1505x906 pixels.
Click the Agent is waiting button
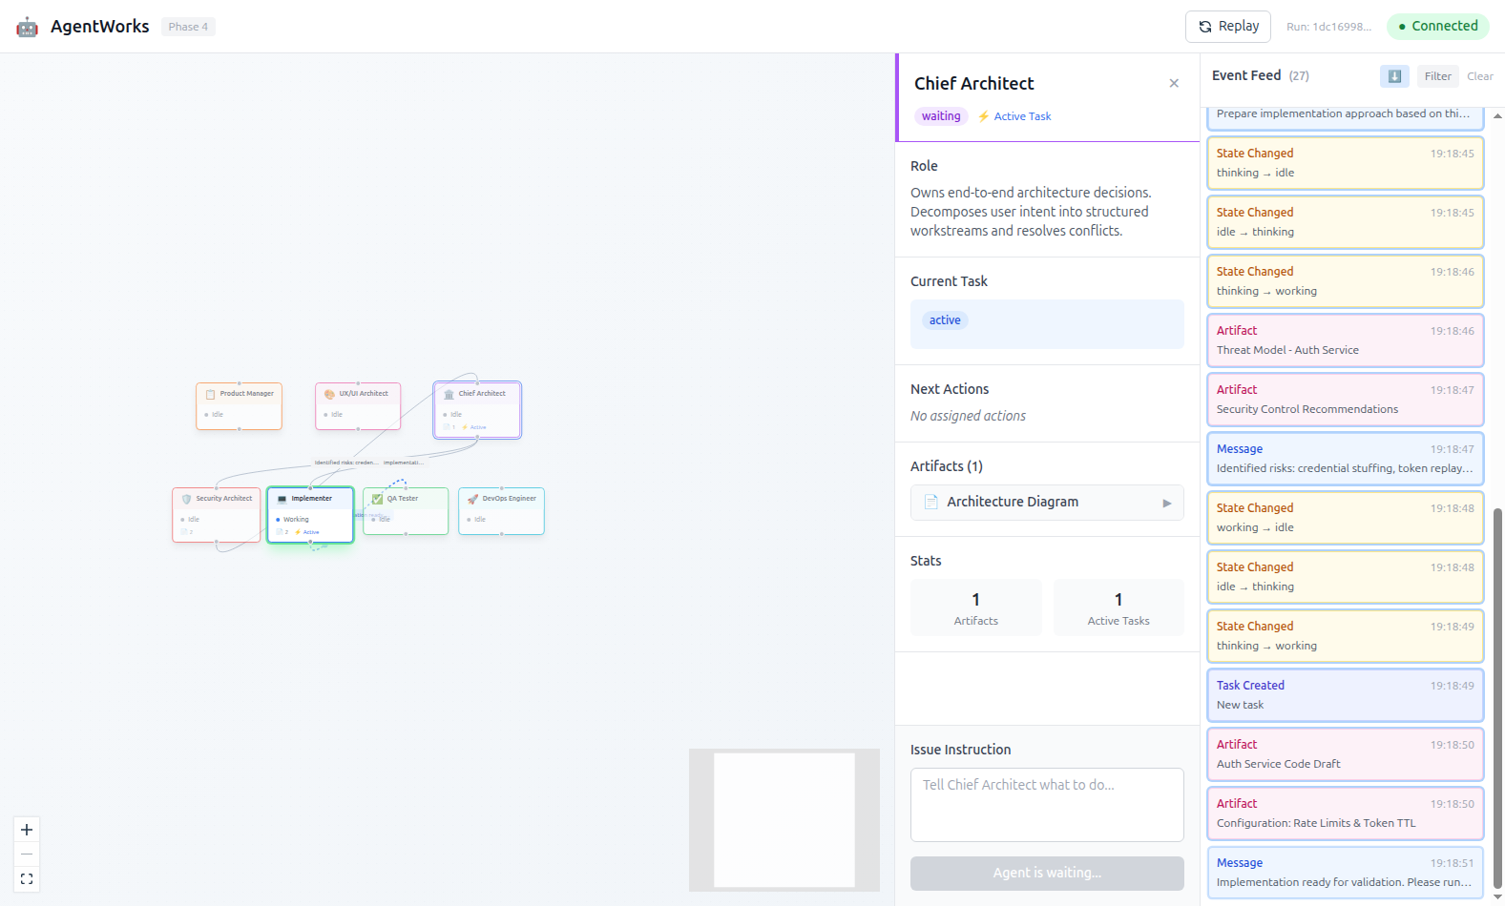point(1047,873)
